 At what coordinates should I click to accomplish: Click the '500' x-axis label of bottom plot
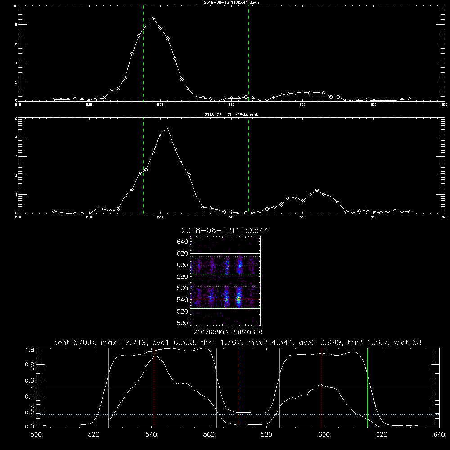tap(36, 435)
